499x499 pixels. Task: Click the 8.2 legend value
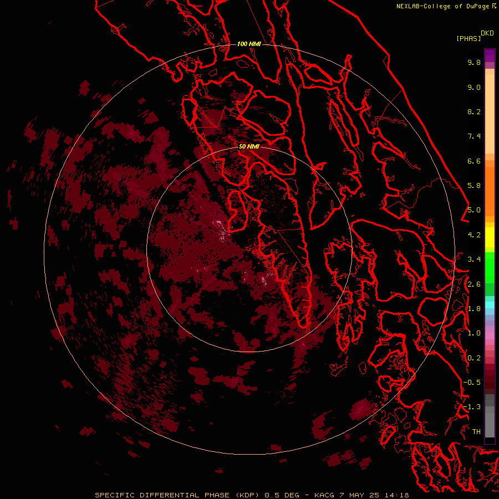[474, 111]
